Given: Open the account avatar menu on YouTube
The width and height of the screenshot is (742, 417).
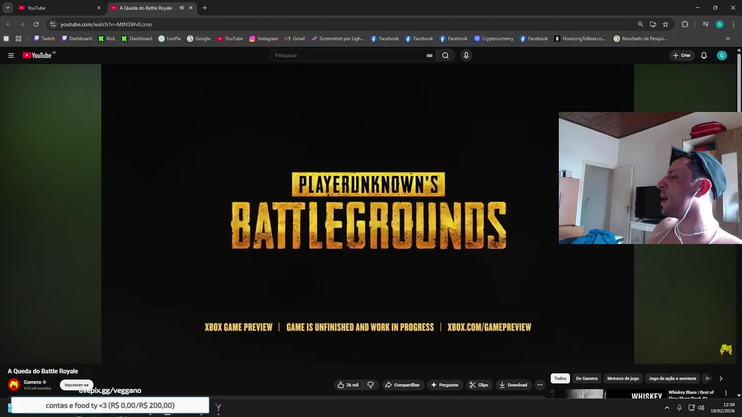Looking at the screenshot, I should coord(722,56).
